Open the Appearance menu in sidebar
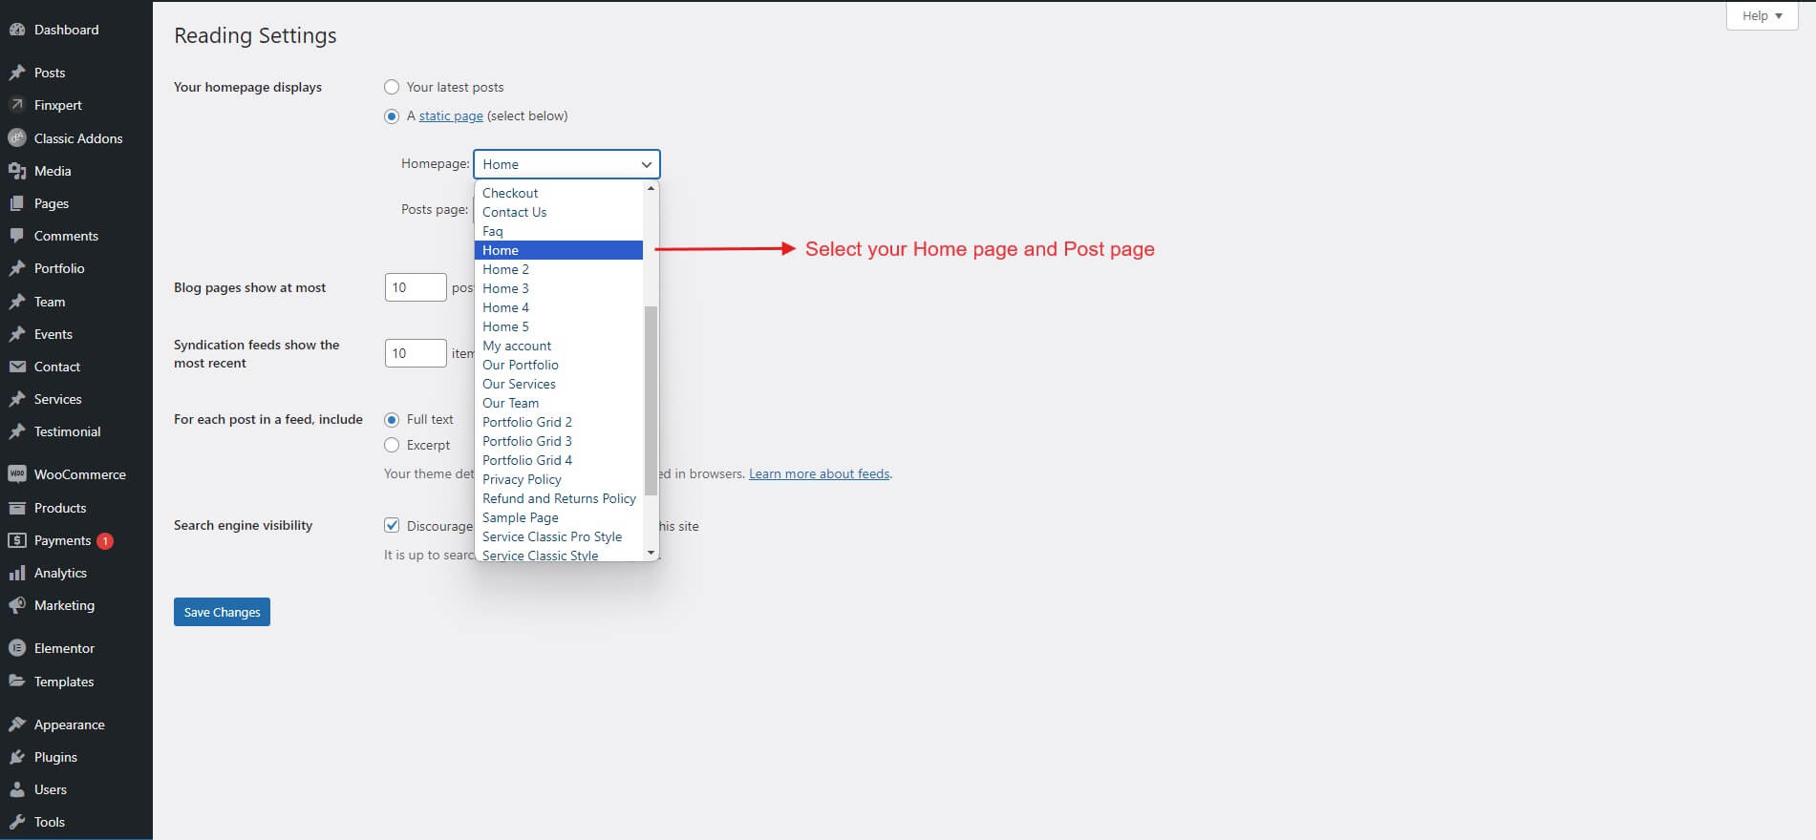The width and height of the screenshot is (1816, 840). pyautogui.click(x=69, y=724)
